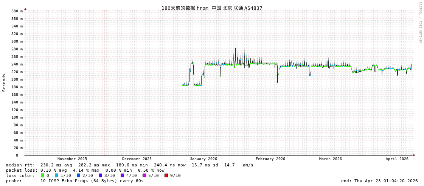Click the January 2026 axis label

tap(203, 159)
